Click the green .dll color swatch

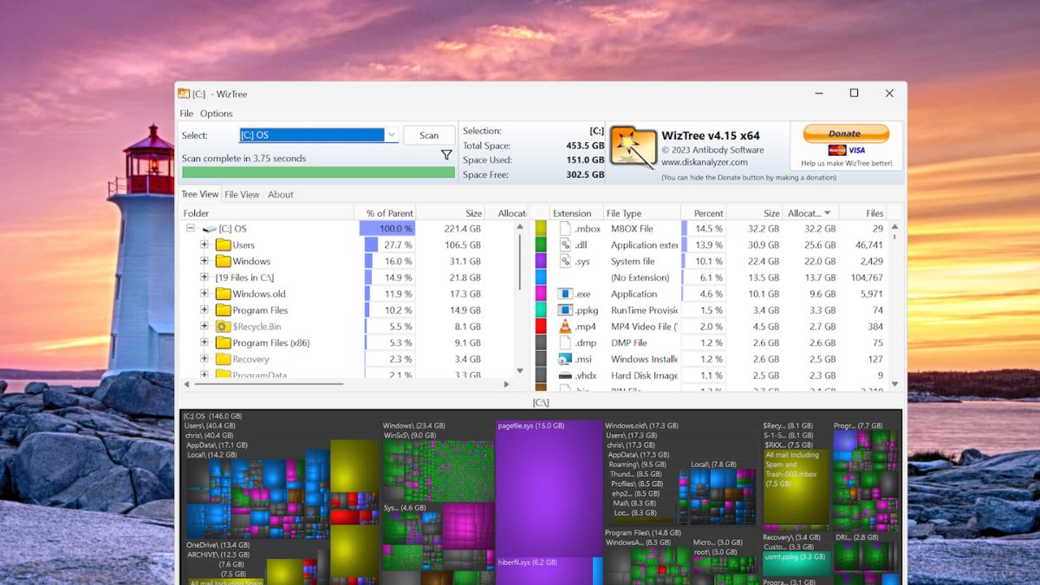click(x=541, y=245)
